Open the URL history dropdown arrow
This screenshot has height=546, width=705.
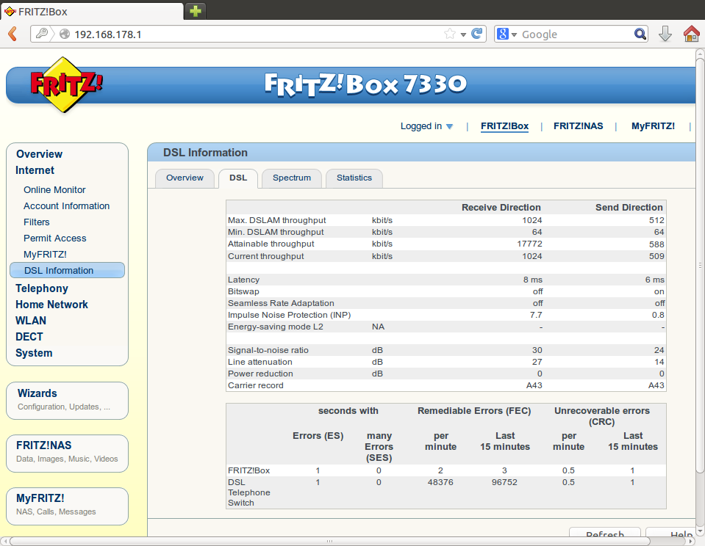(x=463, y=34)
